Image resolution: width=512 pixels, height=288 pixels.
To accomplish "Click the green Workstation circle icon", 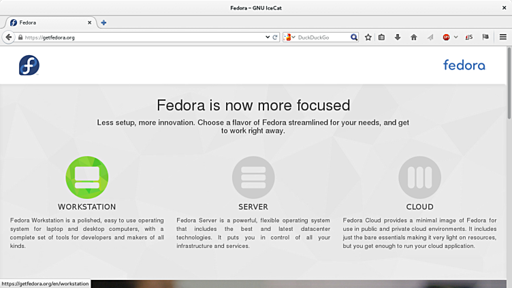I will pyautogui.click(x=86, y=177).
